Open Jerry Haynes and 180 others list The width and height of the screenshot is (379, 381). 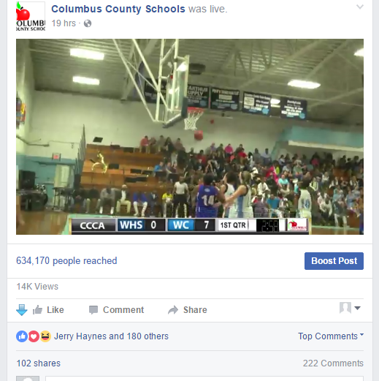(111, 336)
